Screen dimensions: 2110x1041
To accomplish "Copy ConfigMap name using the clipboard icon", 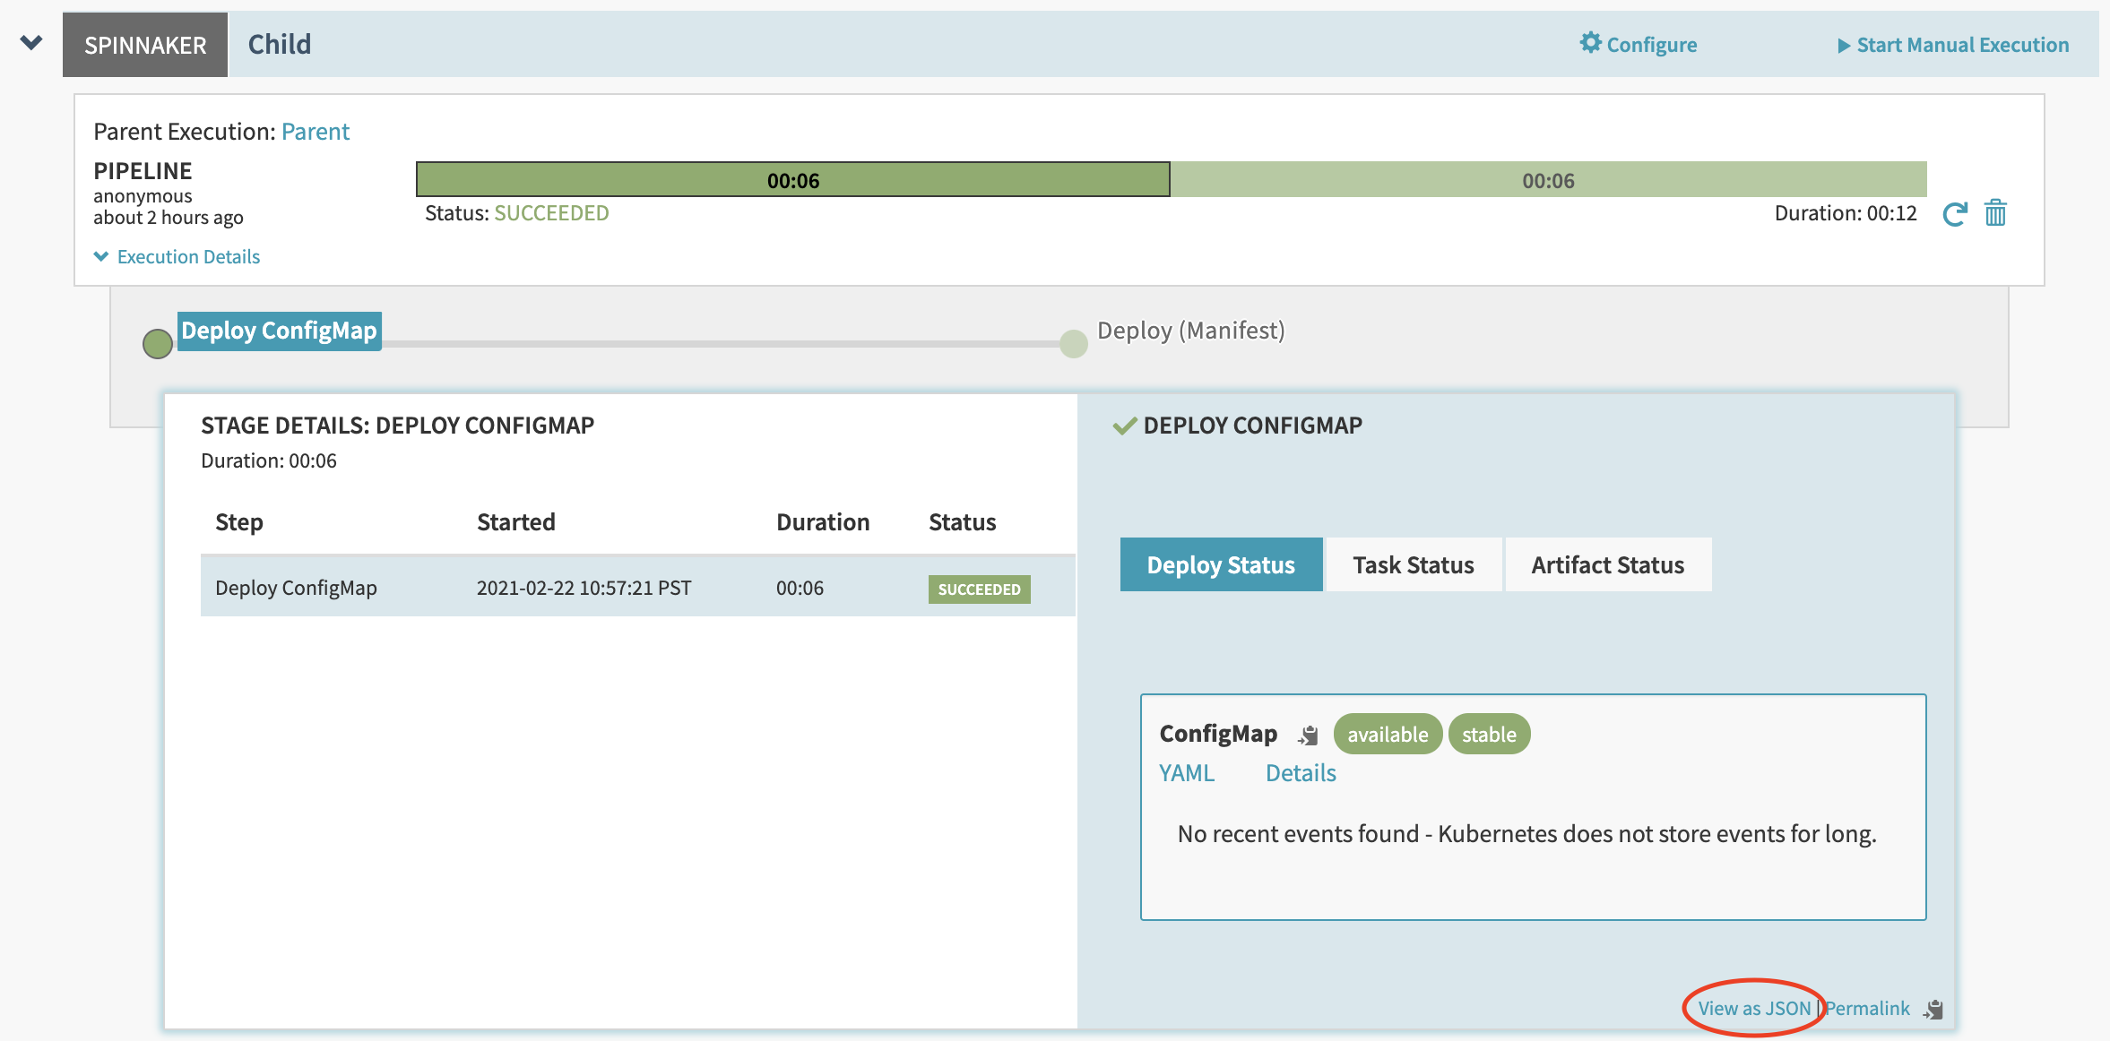I will (x=1308, y=735).
